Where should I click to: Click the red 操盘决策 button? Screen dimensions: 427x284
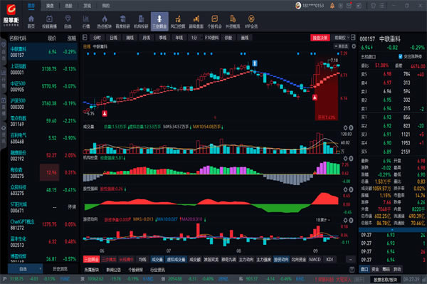click(x=320, y=38)
